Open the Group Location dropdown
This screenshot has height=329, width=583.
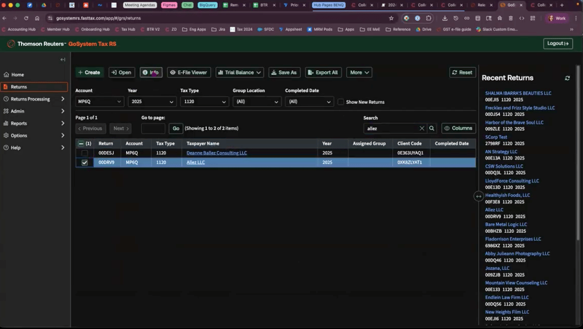(257, 102)
